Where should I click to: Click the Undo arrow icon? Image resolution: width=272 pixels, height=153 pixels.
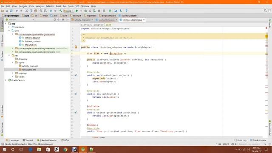17,11
